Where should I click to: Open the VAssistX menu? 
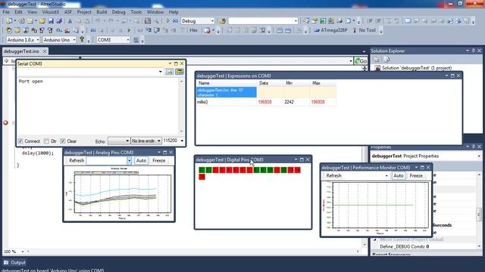(51, 12)
